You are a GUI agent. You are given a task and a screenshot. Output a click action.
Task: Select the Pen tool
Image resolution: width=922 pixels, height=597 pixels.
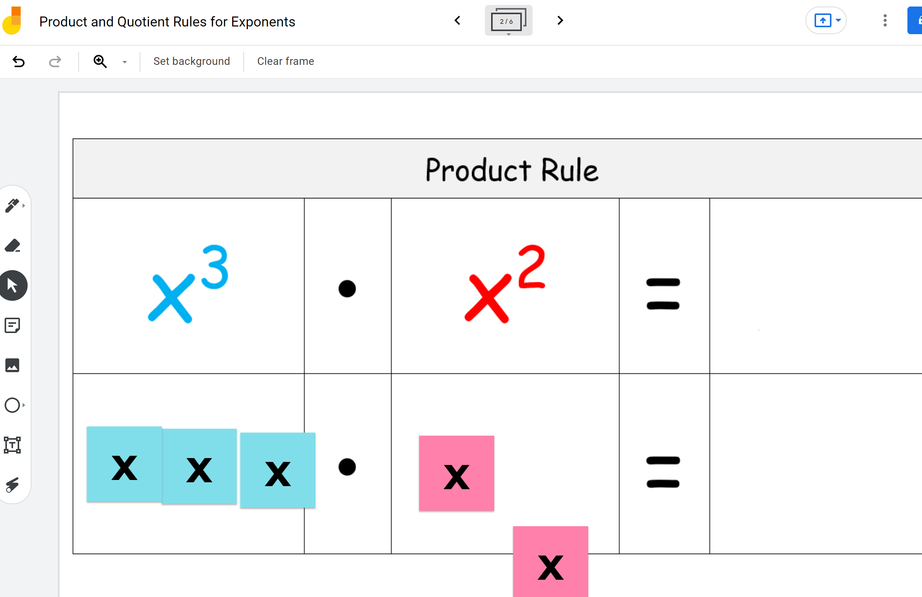click(x=12, y=205)
